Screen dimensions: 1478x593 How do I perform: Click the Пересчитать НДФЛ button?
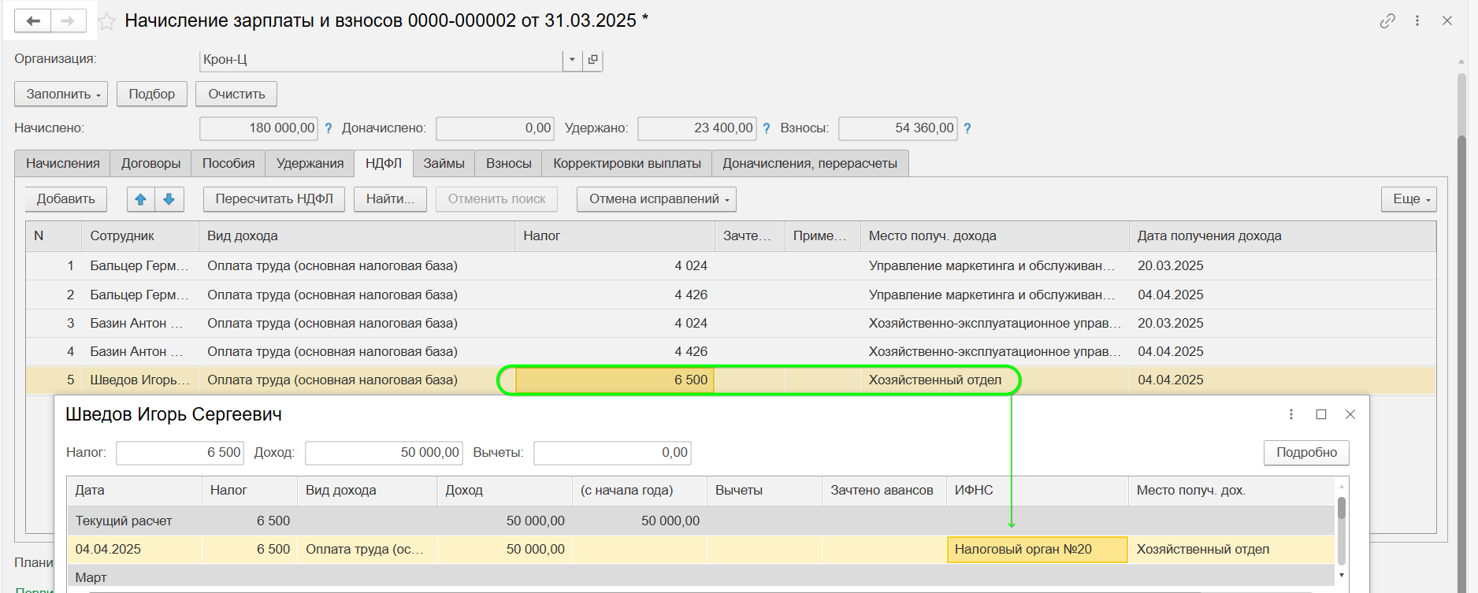pyautogui.click(x=274, y=199)
